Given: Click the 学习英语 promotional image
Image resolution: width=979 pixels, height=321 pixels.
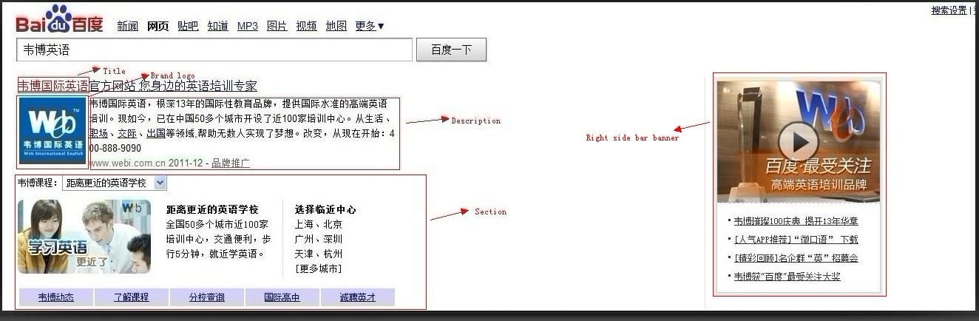Looking at the screenshot, I should [84, 237].
